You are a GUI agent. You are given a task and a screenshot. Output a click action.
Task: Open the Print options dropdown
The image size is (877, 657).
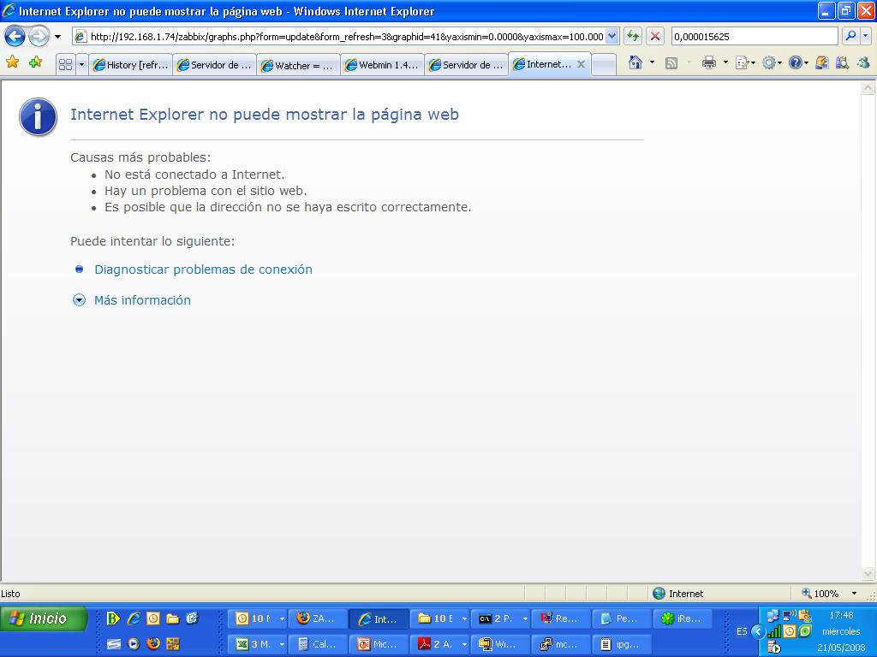pos(725,62)
